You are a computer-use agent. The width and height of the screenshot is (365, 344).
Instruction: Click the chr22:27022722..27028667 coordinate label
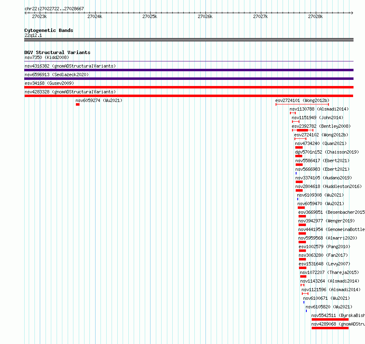tap(54, 9)
